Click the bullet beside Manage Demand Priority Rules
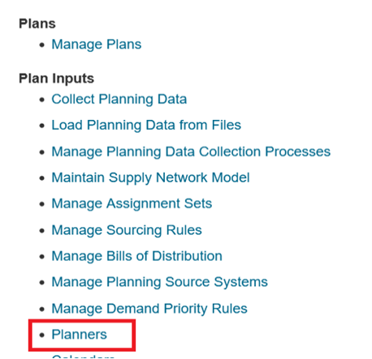The width and height of the screenshot is (372, 359). coord(41,309)
